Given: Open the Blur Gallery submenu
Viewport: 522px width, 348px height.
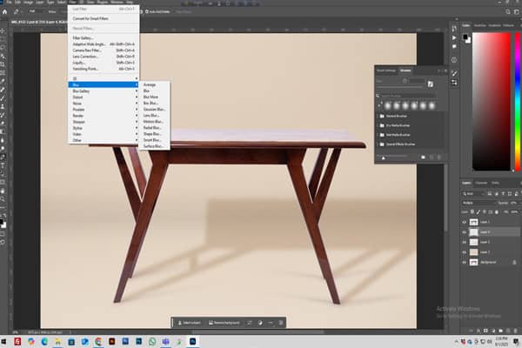Looking at the screenshot, I should 104,90.
